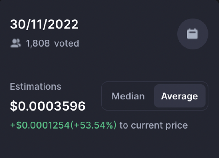
Task: Open the calendar date picker icon
Action: pyautogui.click(x=193, y=34)
